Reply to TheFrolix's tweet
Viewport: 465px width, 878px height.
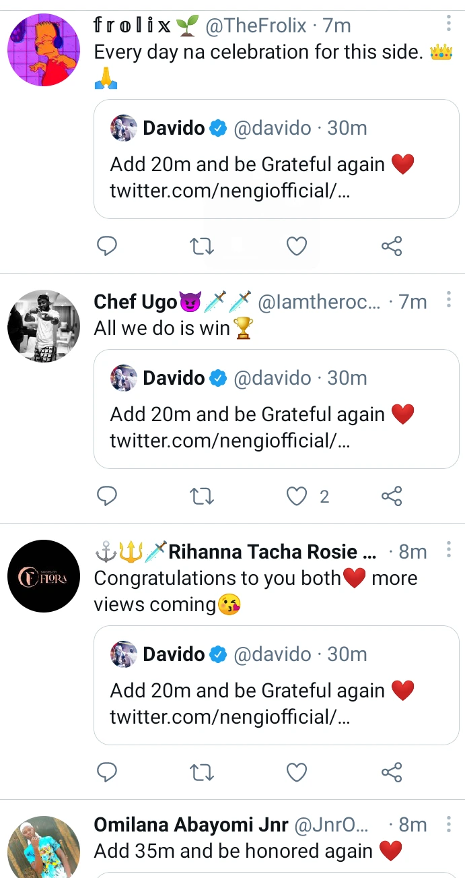click(x=107, y=247)
